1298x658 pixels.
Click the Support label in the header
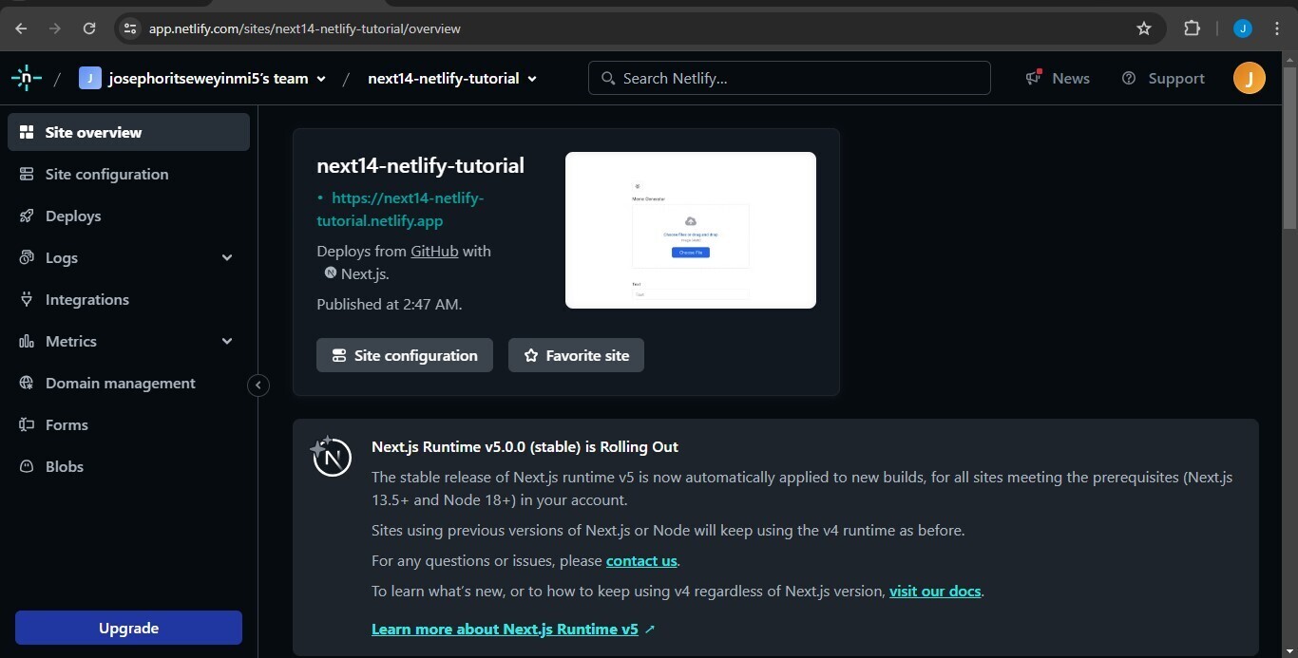pos(1176,78)
